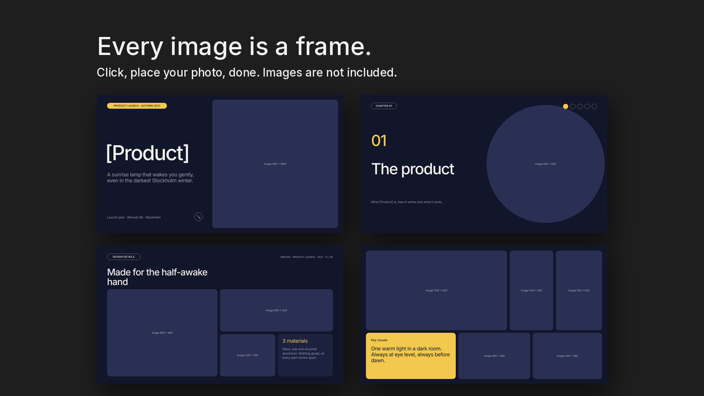This screenshot has width=704, height=396.
Task: Click the compass icon on the Product slide
Action: point(199,216)
